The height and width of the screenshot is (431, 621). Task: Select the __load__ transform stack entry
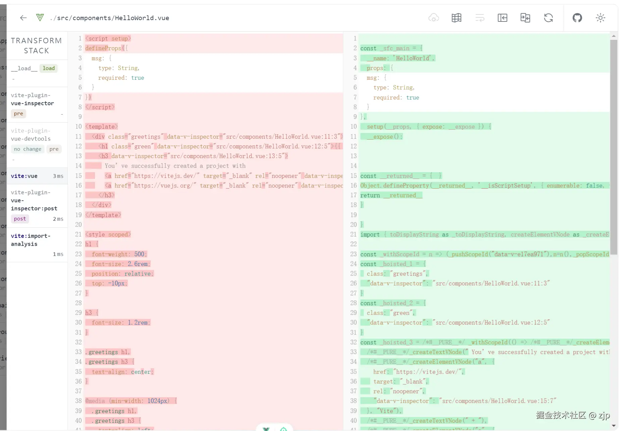click(x=37, y=73)
